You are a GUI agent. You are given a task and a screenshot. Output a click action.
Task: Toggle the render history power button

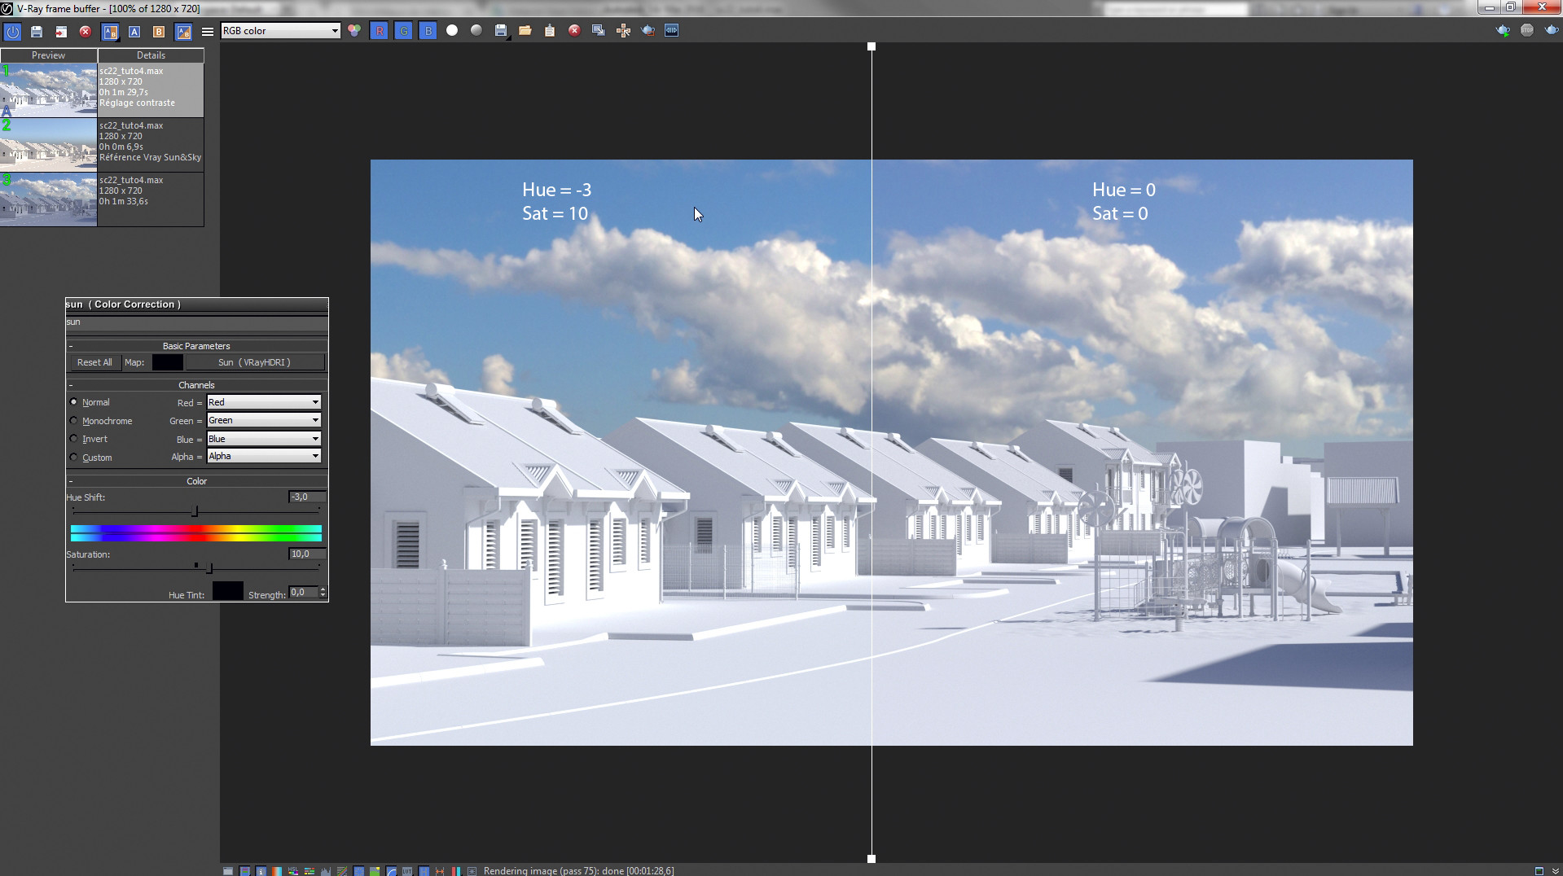[12, 31]
